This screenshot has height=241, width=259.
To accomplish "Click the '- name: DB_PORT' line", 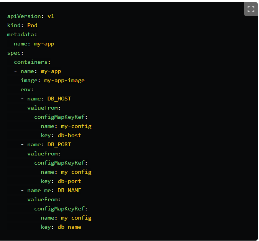I will tap(46, 144).
